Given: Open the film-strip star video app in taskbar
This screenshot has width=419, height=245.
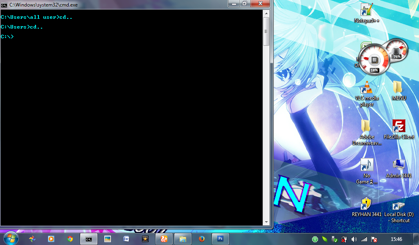Looking at the screenshot, I should coord(145,239).
